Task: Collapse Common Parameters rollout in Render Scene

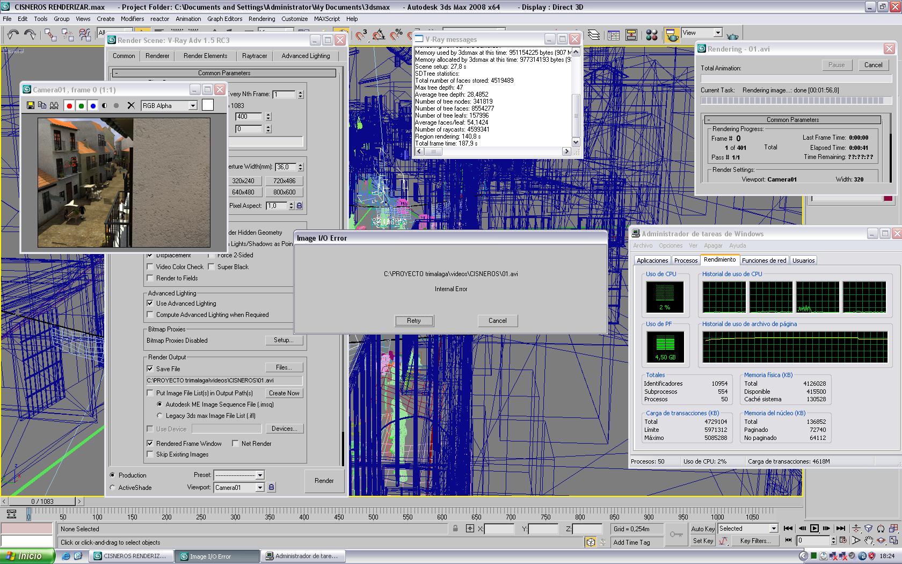Action: pos(224,73)
